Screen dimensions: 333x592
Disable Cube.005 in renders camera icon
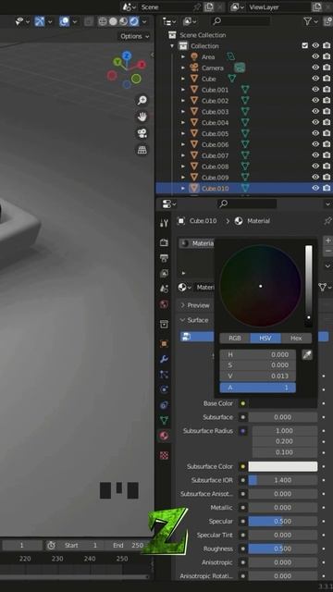tap(327, 133)
